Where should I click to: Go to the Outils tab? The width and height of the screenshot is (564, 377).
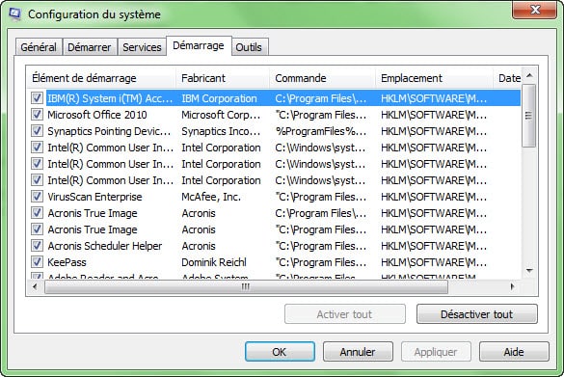249,47
